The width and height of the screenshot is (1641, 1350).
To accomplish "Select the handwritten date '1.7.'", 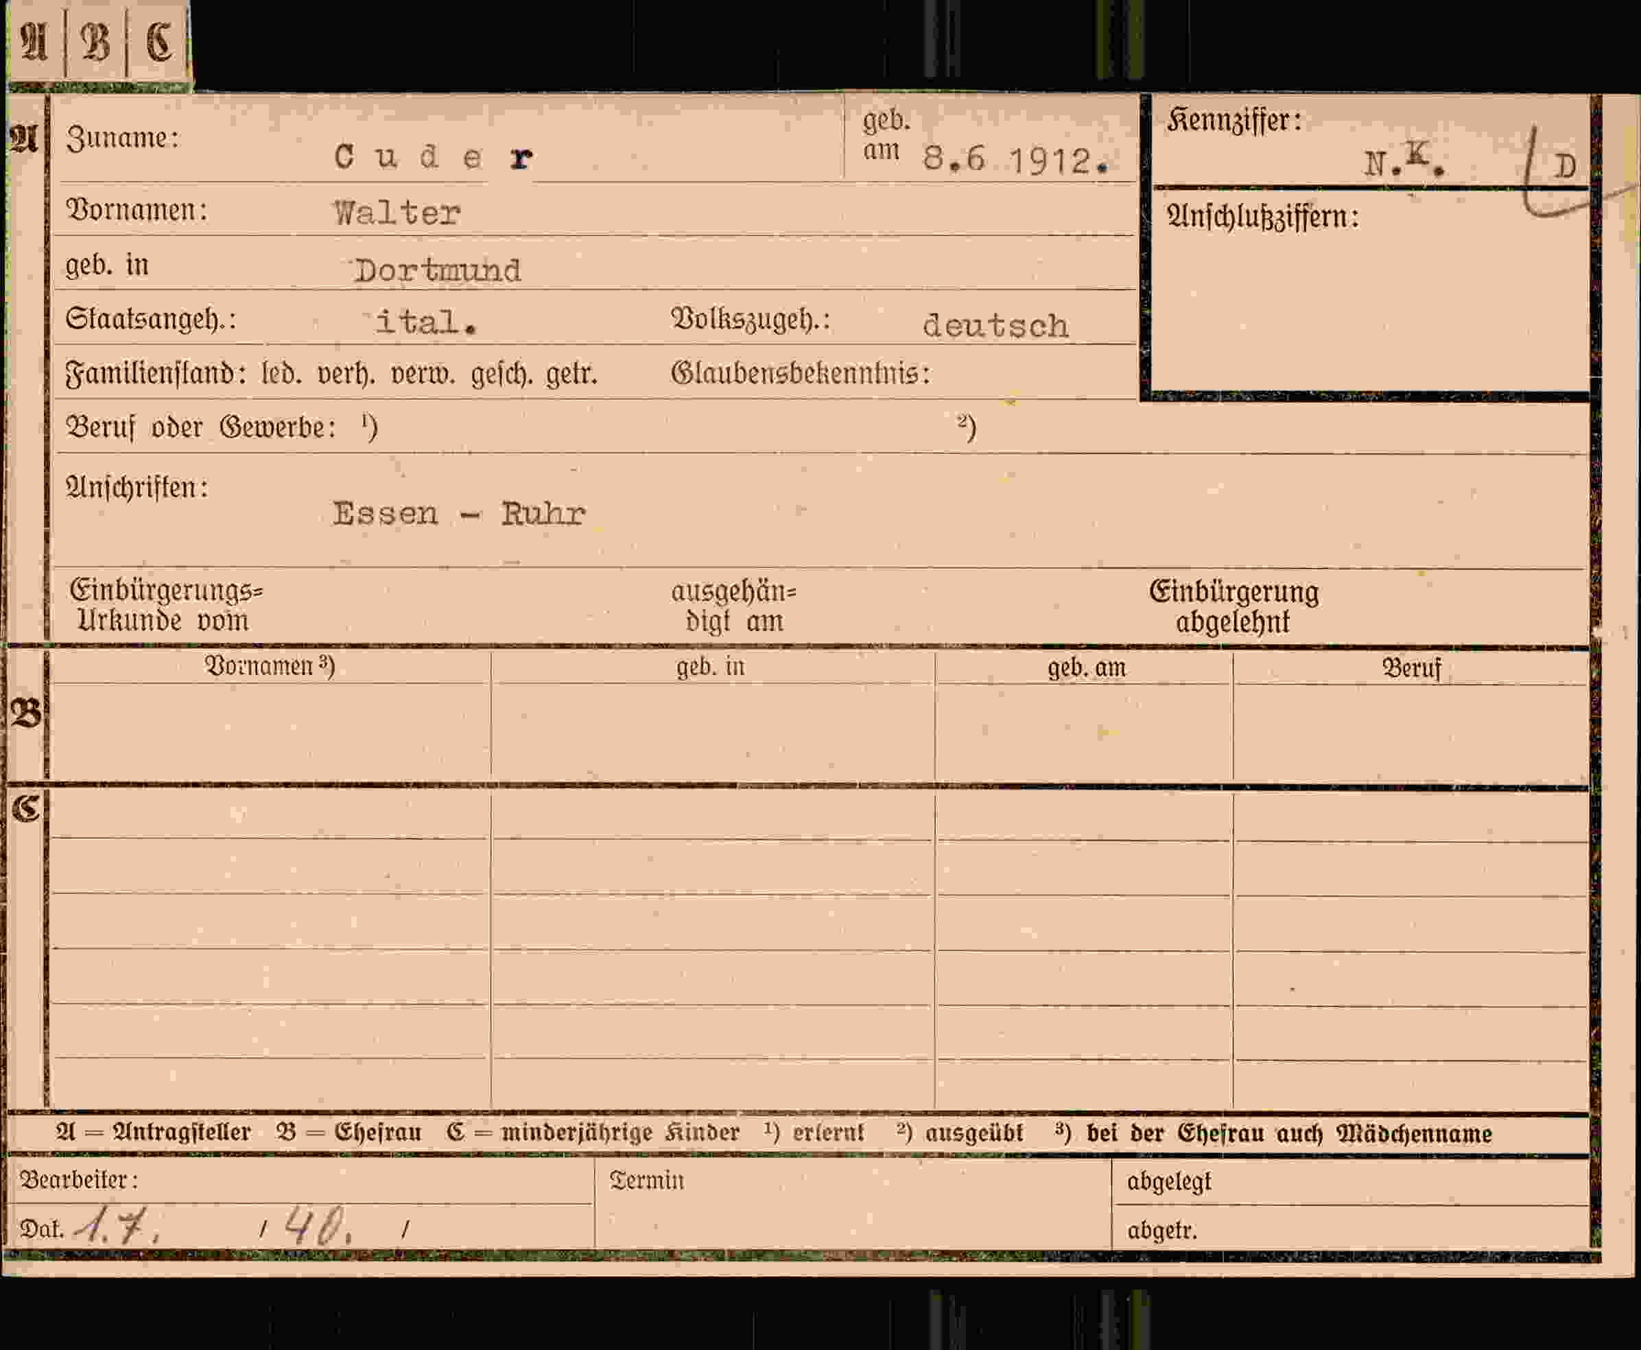I will coord(117,1227).
